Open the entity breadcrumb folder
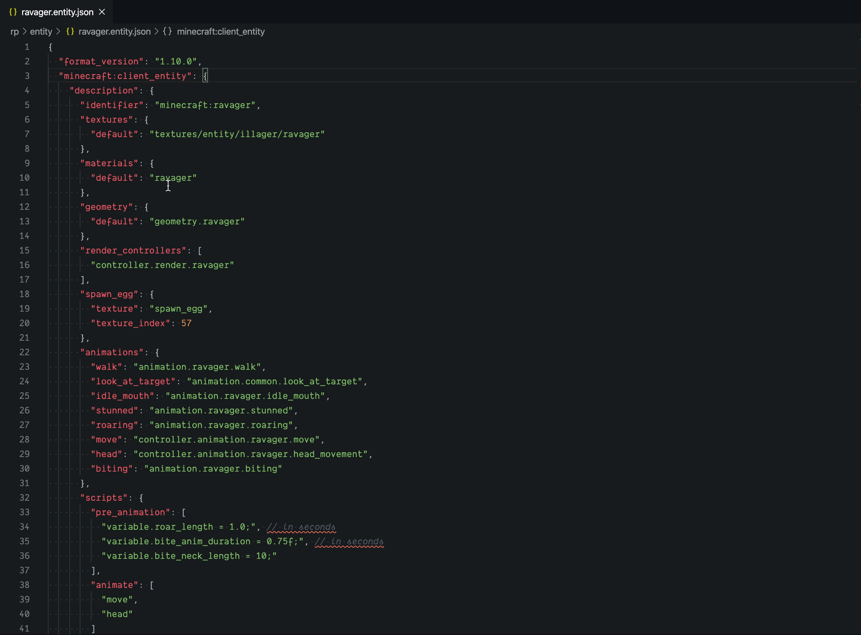This screenshot has width=861, height=635. [41, 32]
